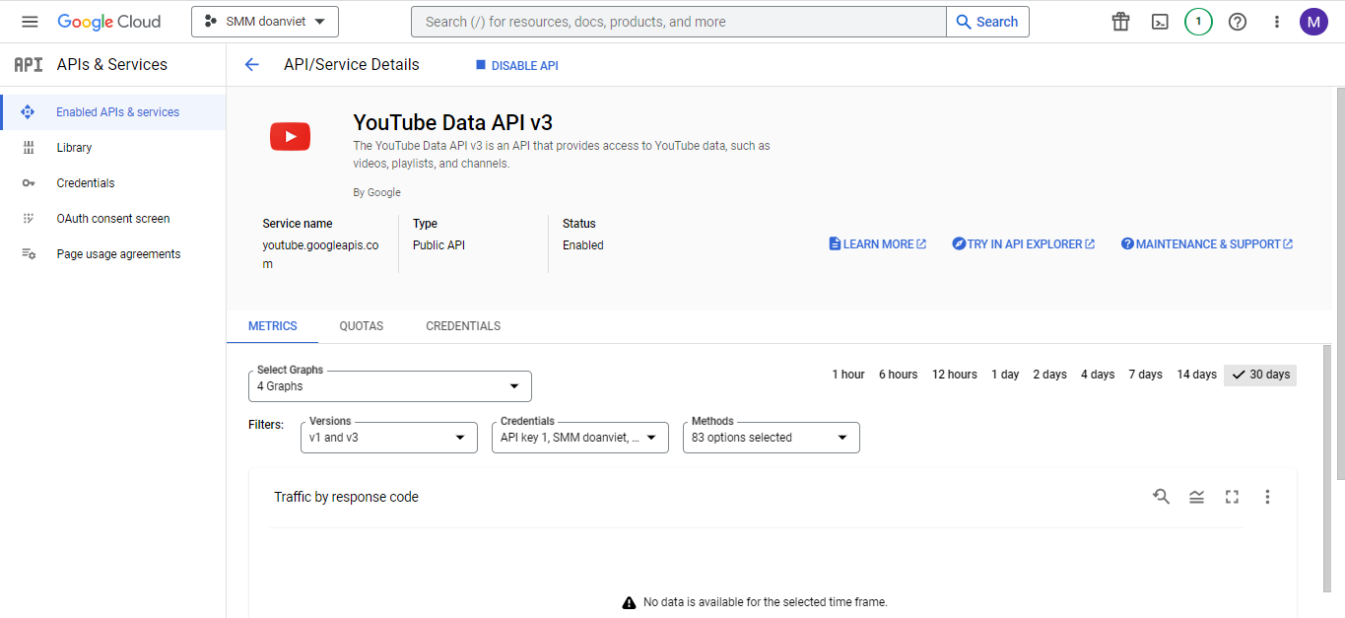Open the Methods filter dropdown
1345x618 pixels.
point(771,437)
